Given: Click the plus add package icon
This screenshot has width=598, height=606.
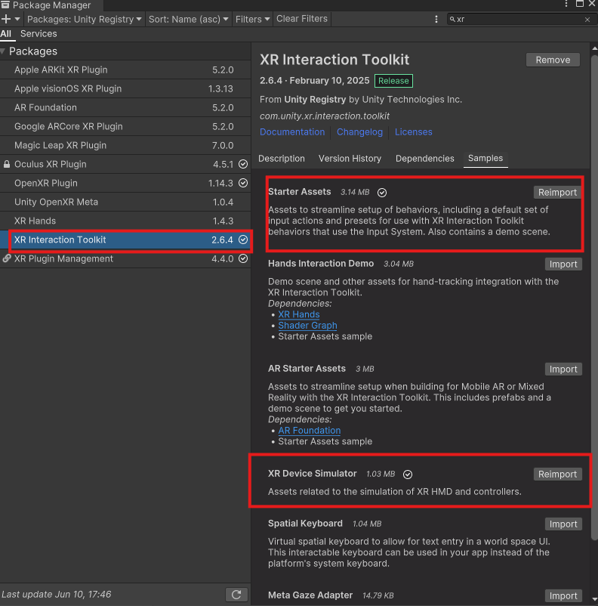Looking at the screenshot, I should 6,19.
